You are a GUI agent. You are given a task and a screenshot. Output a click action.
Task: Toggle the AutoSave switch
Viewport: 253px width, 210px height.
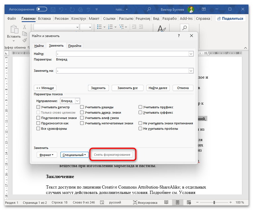(x=42, y=9)
